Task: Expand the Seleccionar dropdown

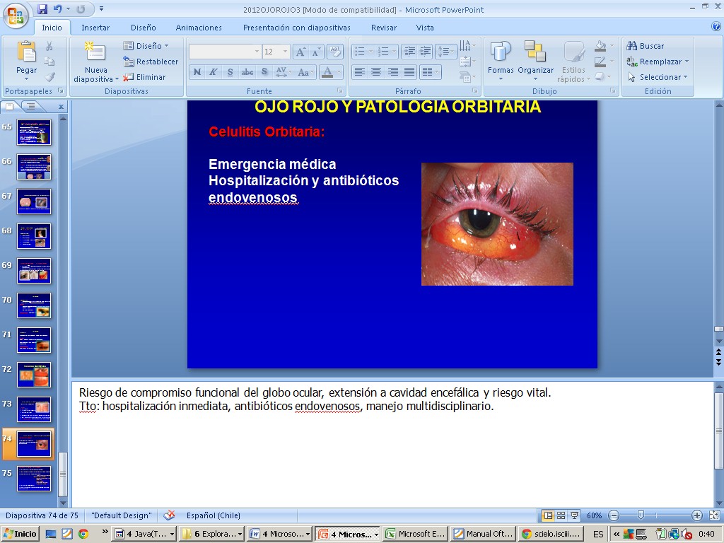Action: tap(686, 77)
